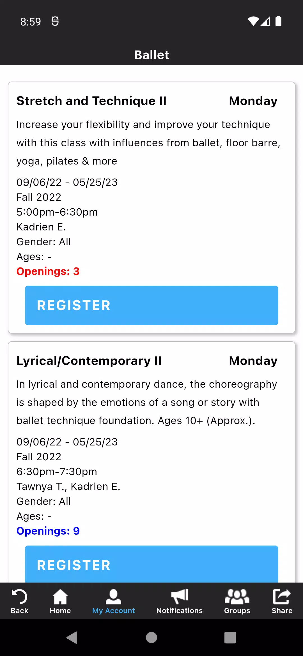Tap Openings: 3 red text

[48, 271]
